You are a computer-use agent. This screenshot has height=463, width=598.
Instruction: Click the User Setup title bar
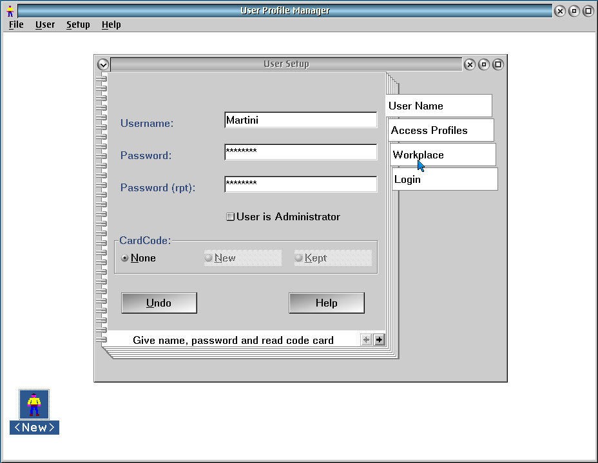click(x=286, y=64)
